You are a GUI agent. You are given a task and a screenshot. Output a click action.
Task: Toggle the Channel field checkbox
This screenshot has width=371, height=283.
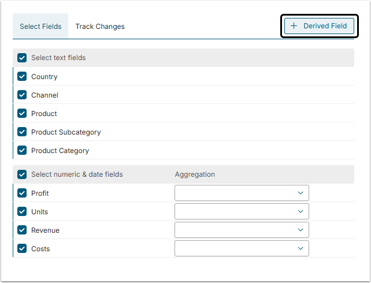(23, 95)
